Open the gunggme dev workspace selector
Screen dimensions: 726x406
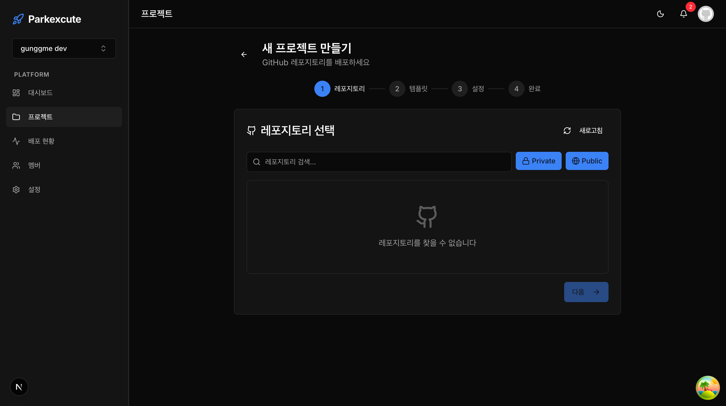[64, 48]
